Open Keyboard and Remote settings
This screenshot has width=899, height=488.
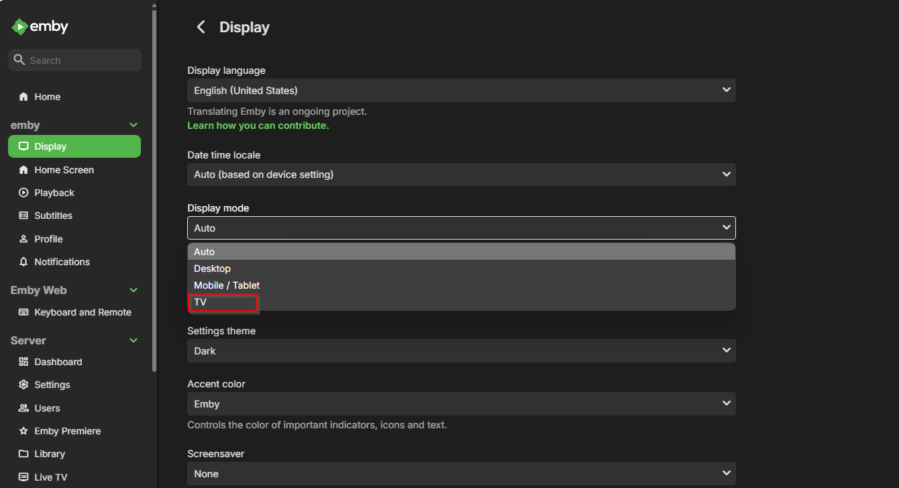[83, 312]
